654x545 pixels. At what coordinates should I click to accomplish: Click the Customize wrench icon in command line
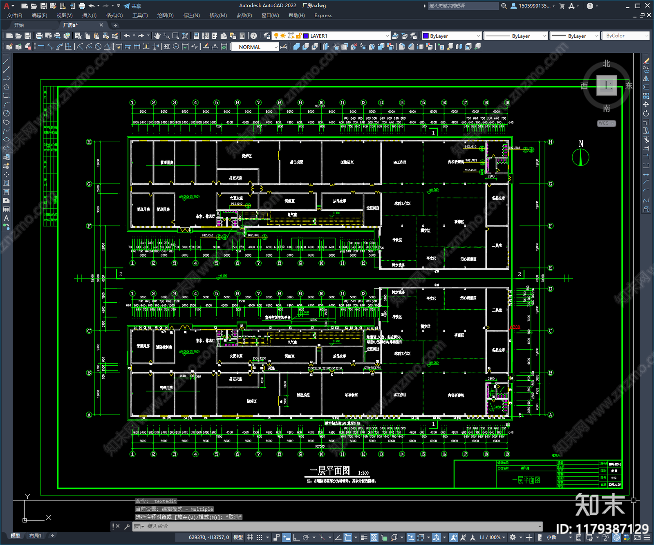pos(127,526)
